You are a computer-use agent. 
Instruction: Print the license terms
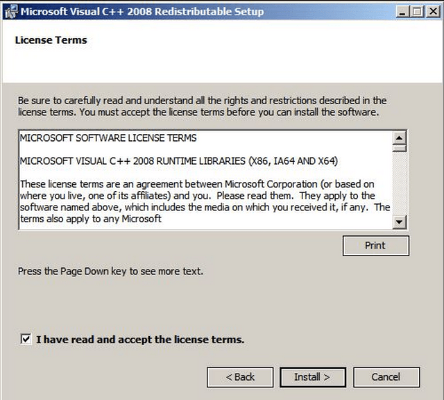[376, 246]
